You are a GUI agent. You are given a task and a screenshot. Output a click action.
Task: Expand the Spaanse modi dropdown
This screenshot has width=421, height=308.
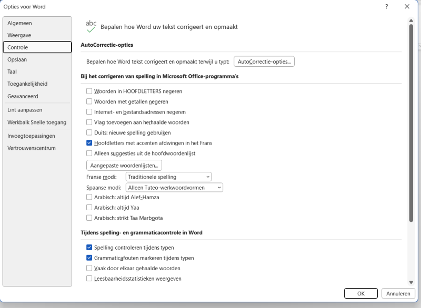174,188
